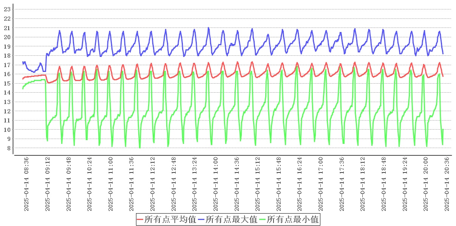Click the y-axis value 8 label

click(8, 148)
